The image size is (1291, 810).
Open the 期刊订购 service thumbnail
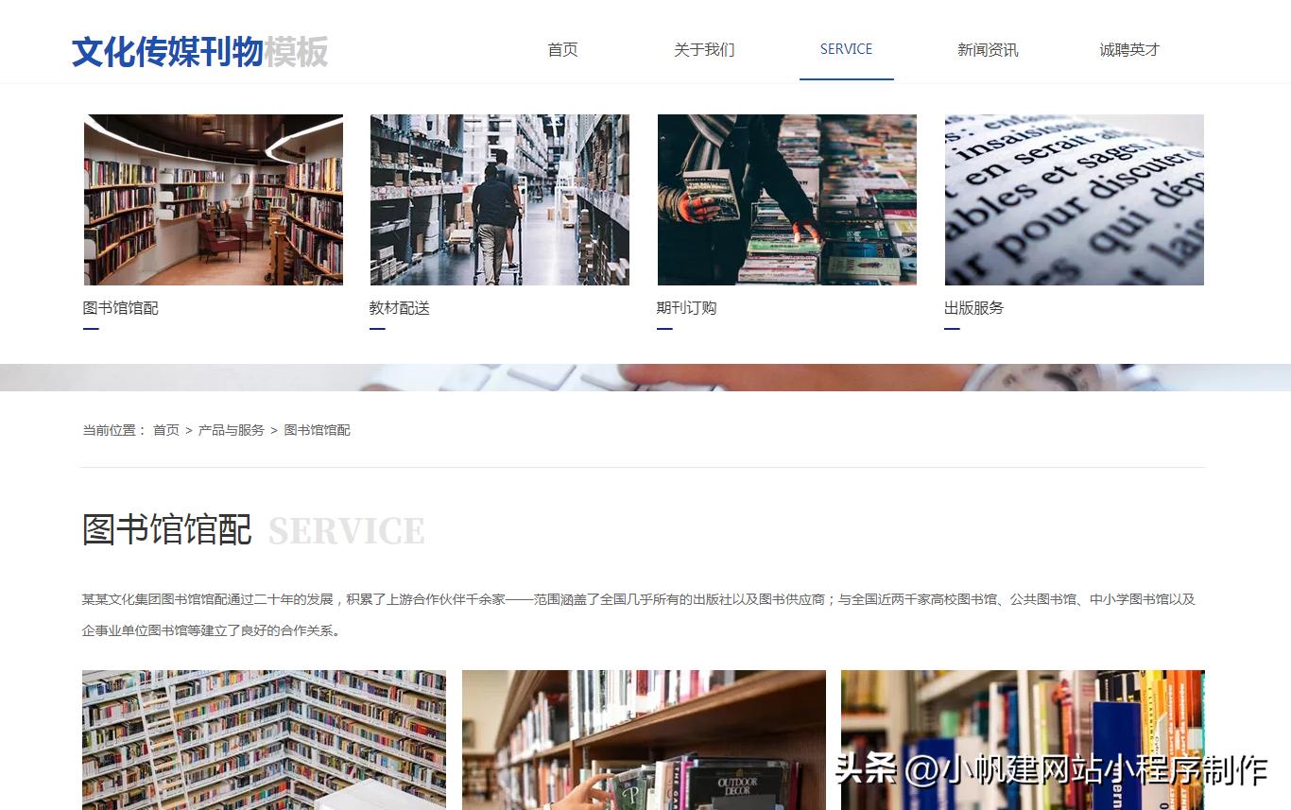tap(786, 199)
